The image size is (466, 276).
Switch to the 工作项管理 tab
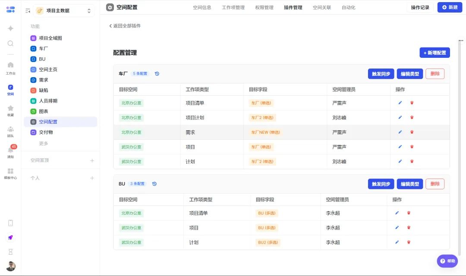click(x=233, y=7)
